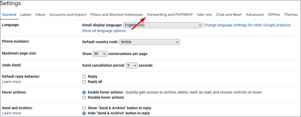
Task: Switch to the Inbox settings tab
Action: pos(40,14)
